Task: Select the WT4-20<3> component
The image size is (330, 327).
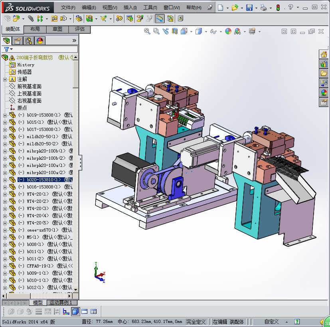Action: [38, 208]
